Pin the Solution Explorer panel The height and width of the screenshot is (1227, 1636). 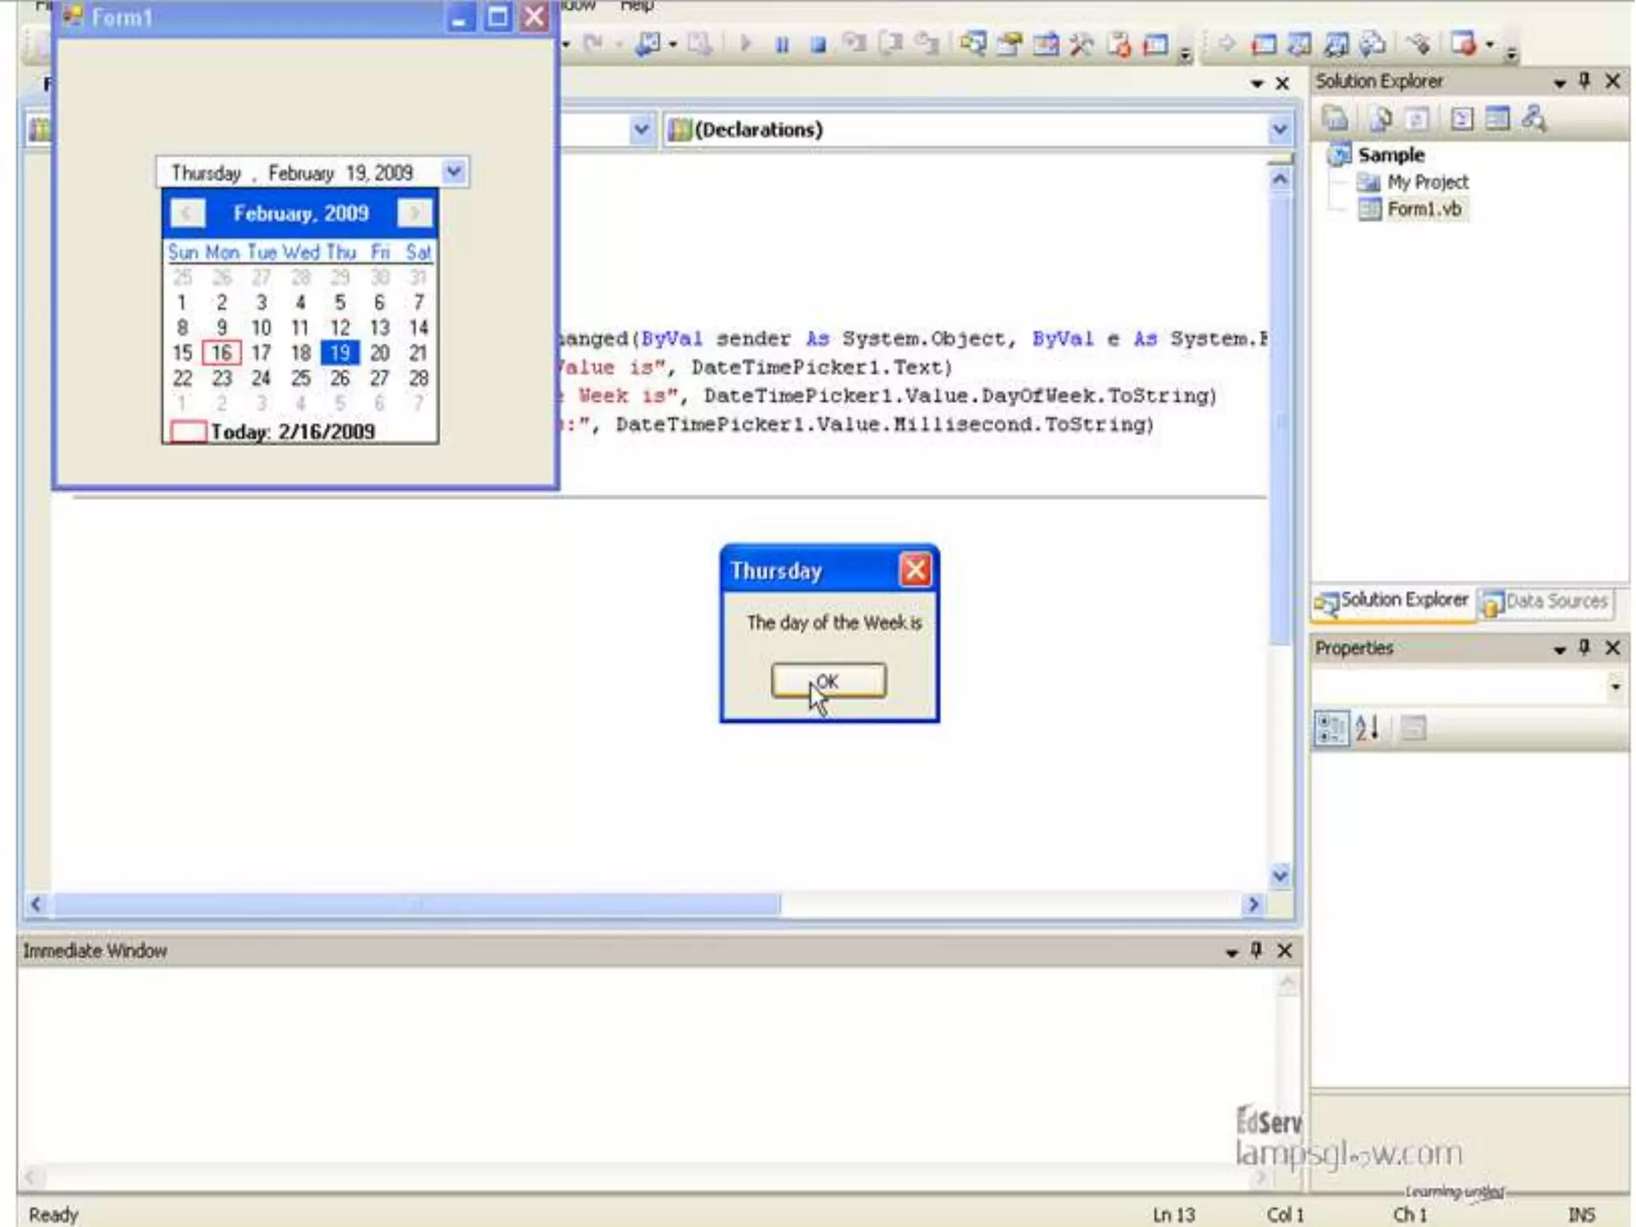(1585, 81)
